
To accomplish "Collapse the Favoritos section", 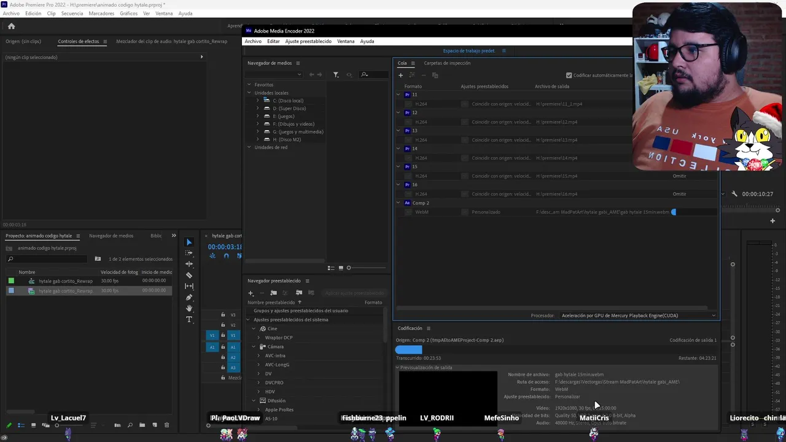I will tap(249, 85).
